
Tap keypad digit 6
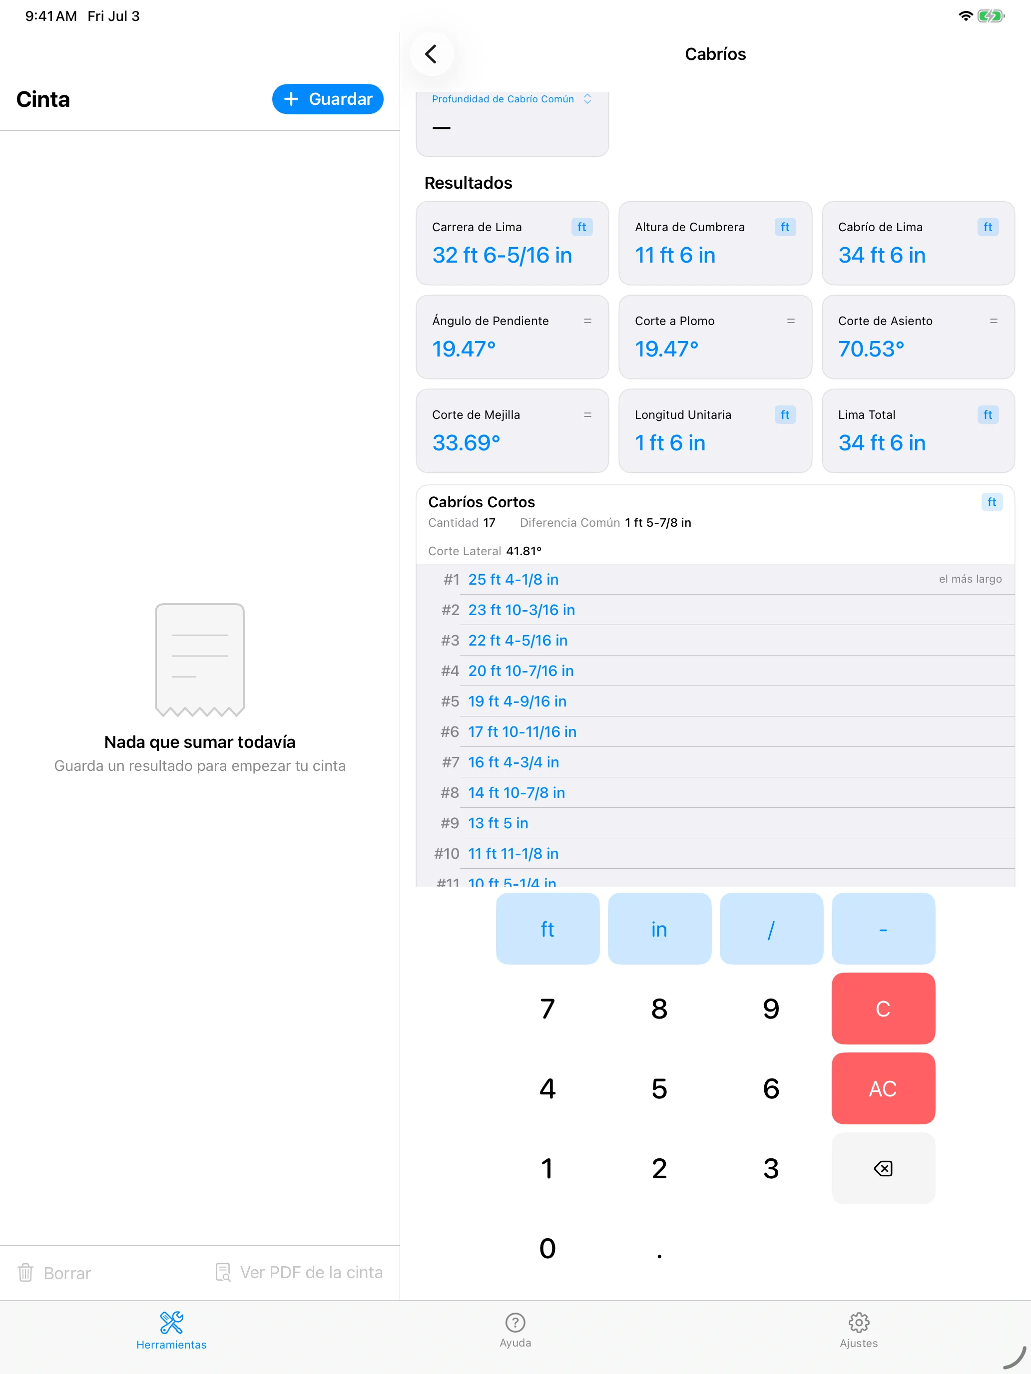tap(771, 1089)
